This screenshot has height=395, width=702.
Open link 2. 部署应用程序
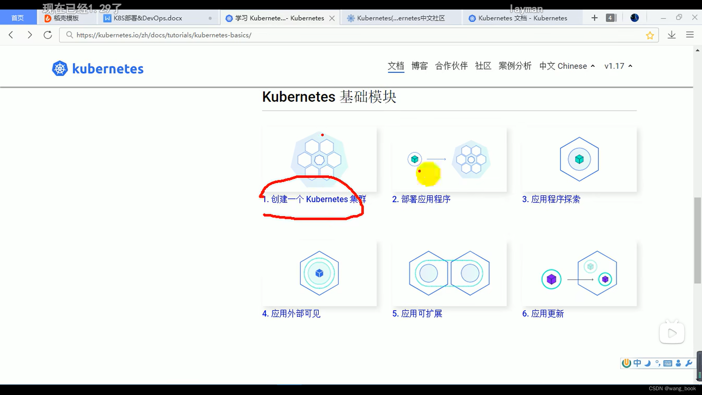[421, 199]
